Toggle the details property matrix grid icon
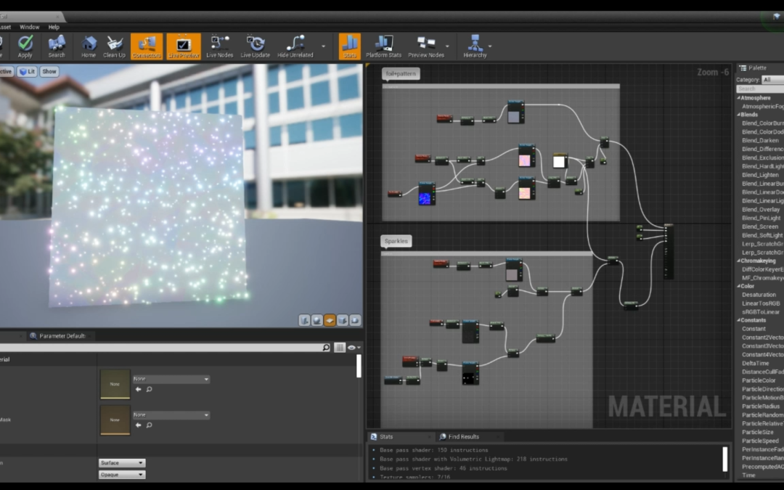The width and height of the screenshot is (784, 490). pos(340,348)
